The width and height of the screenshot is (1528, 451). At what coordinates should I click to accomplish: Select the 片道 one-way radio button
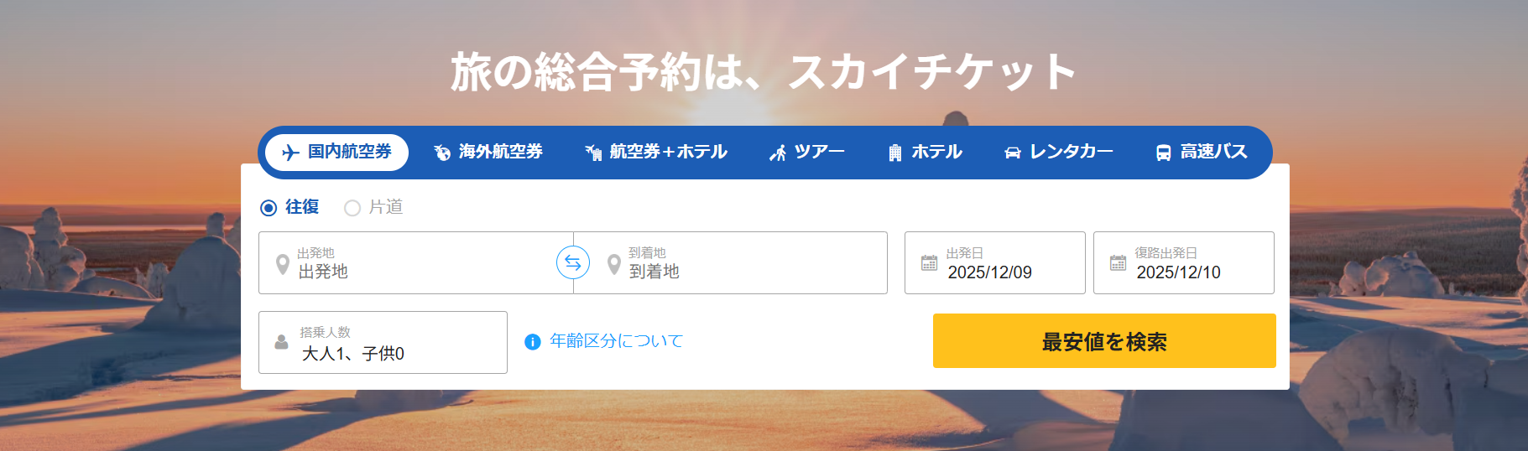click(352, 208)
